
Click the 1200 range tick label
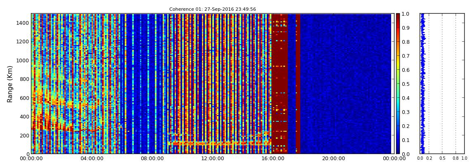(24, 41)
